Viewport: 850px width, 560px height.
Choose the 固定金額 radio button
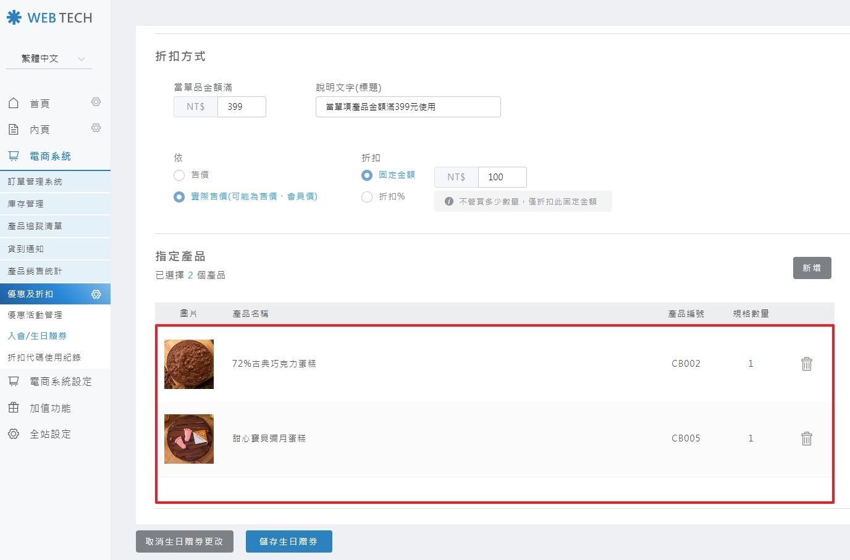point(367,175)
